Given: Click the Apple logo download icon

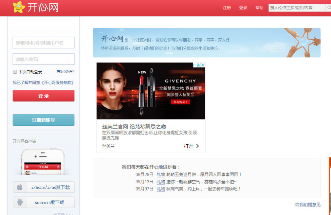Looking at the screenshot, I should [x=20, y=187].
